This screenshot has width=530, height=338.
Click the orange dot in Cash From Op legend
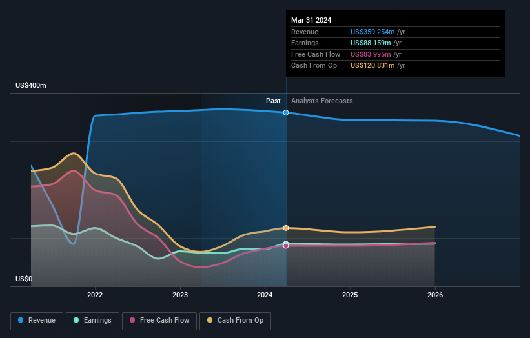[x=210, y=320]
